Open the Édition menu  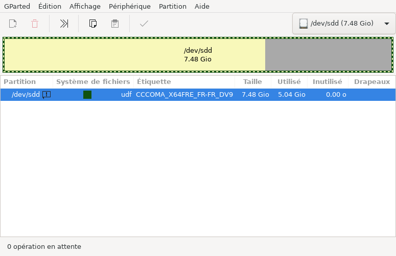(50, 6)
